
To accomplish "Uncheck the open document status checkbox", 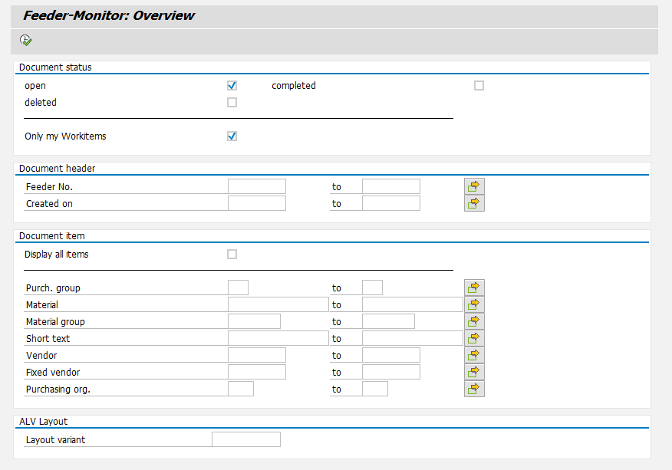I will pos(232,85).
